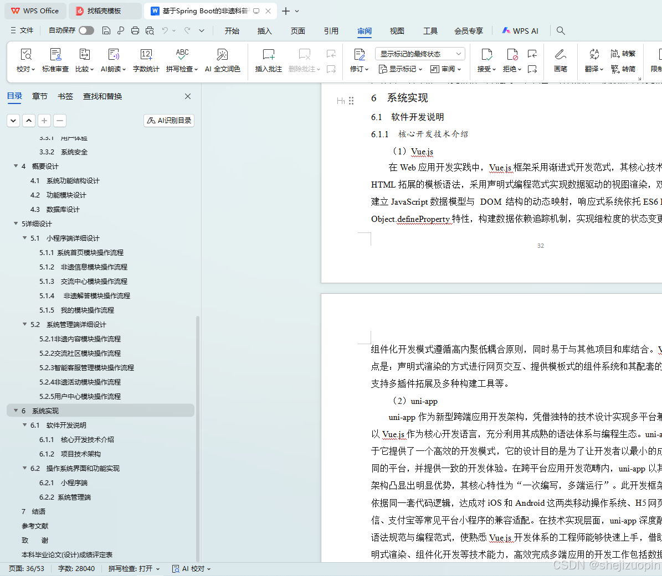
Task: Click the undo arrow icon
Action: point(165,30)
